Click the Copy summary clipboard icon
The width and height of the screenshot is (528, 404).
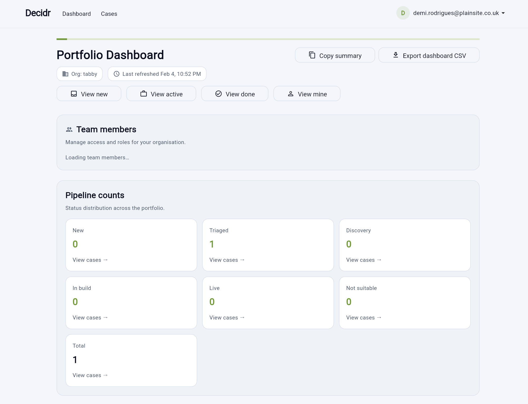click(x=312, y=55)
